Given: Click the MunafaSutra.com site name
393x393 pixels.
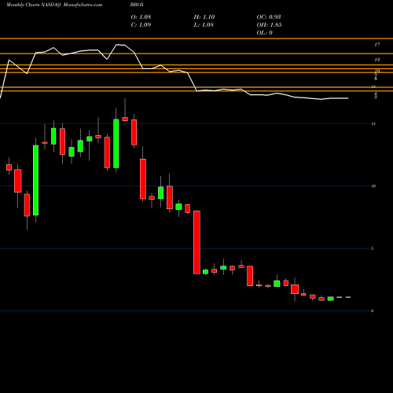Looking at the screenshot, I should click(x=83, y=5).
